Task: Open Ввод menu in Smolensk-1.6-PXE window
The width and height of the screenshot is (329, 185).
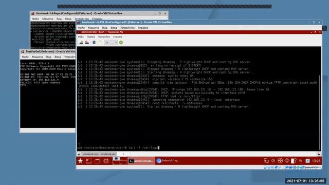Action: 114,28
